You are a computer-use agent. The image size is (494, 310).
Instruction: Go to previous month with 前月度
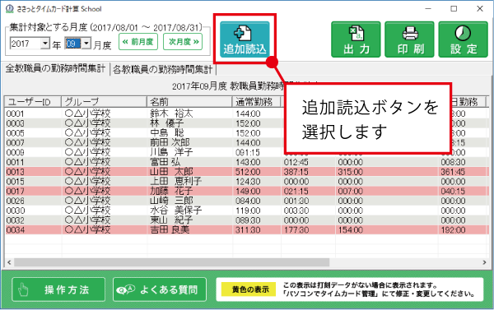point(138,42)
